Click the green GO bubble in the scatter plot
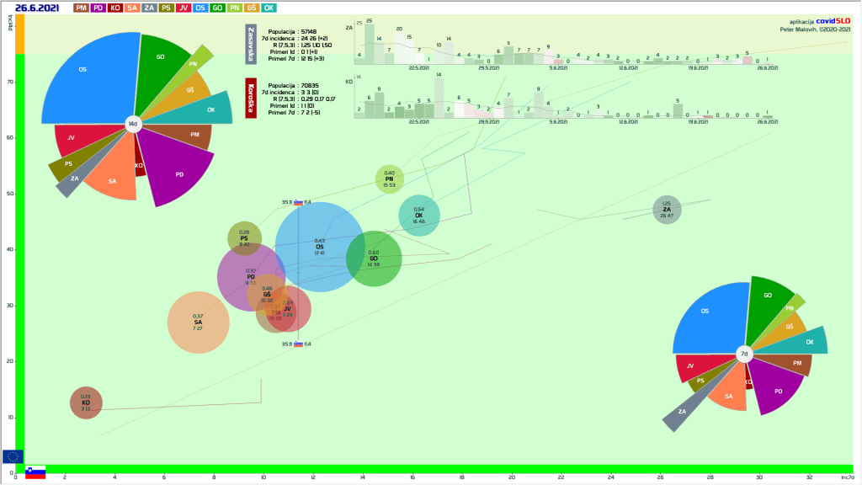Image resolution: width=862 pixels, height=485 pixels. pyautogui.click(x=374, y=258)
